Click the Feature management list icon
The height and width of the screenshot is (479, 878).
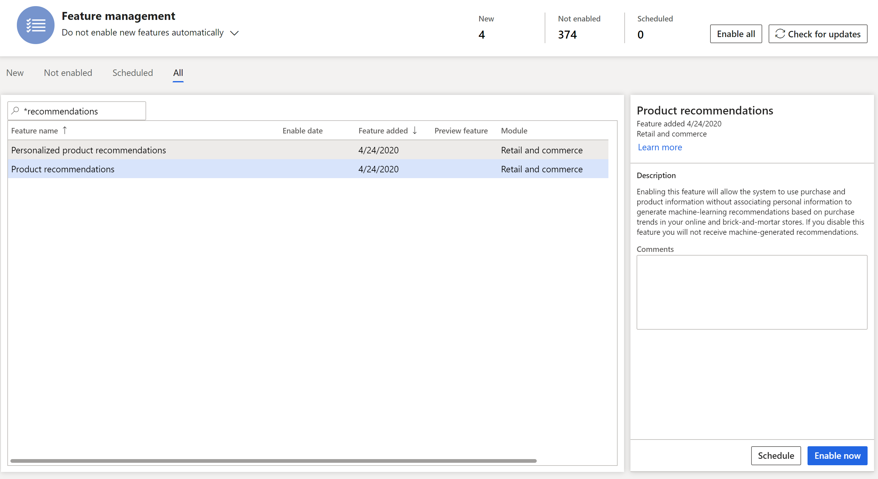pyautogui.click(x=36, y=25)
